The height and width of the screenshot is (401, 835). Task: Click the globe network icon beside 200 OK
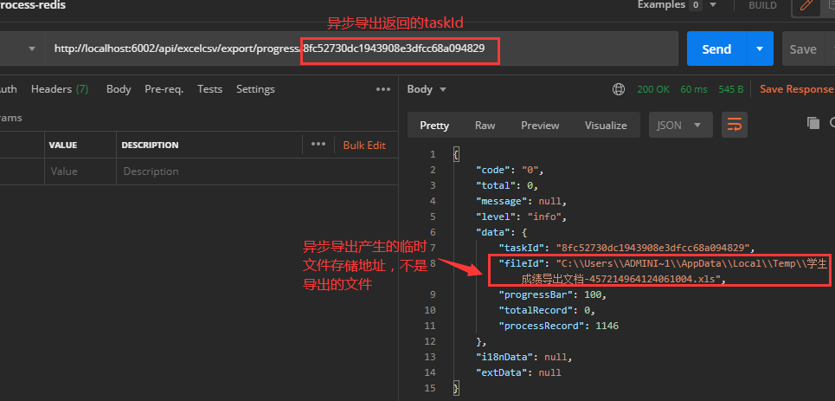pyautogui.click(x=618, y=89)
